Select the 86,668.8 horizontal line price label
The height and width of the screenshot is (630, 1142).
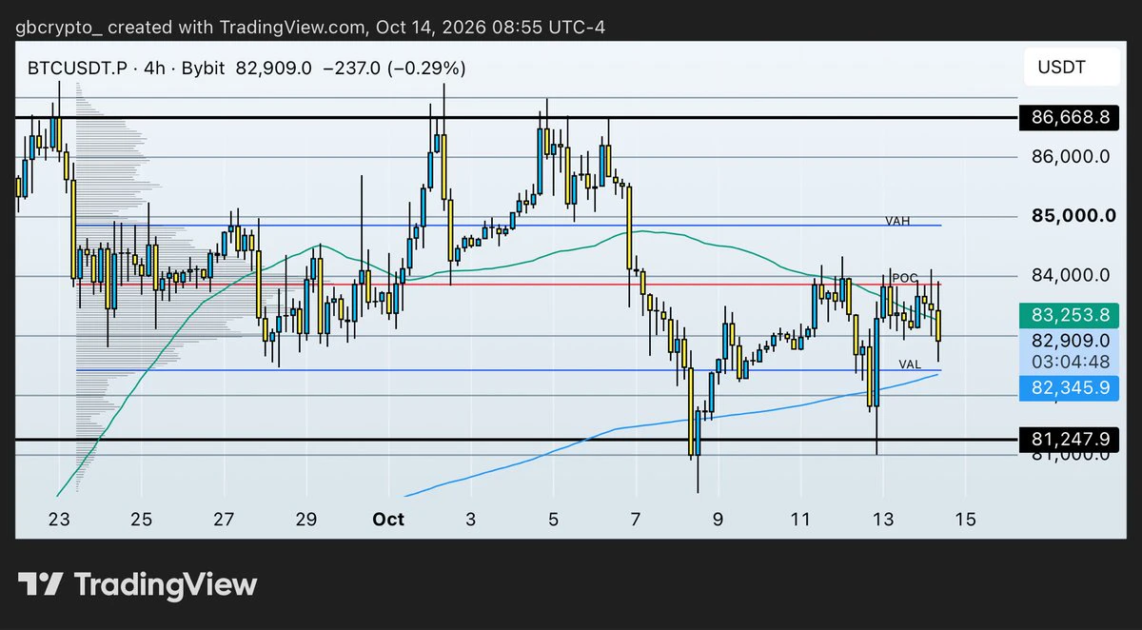pyautogui.click(x=1070, y=118)
